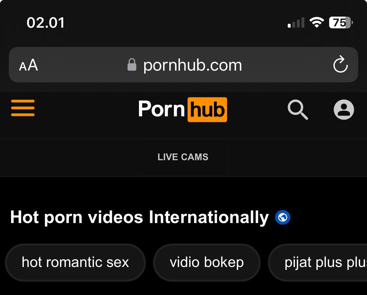
Task: Tap the AA text size button
Action: [28, 65]
